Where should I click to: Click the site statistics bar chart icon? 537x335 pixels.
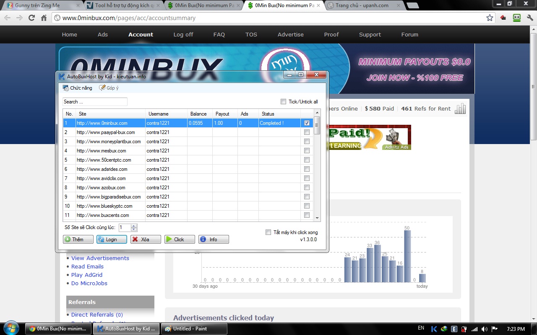(x=460, y=108)
